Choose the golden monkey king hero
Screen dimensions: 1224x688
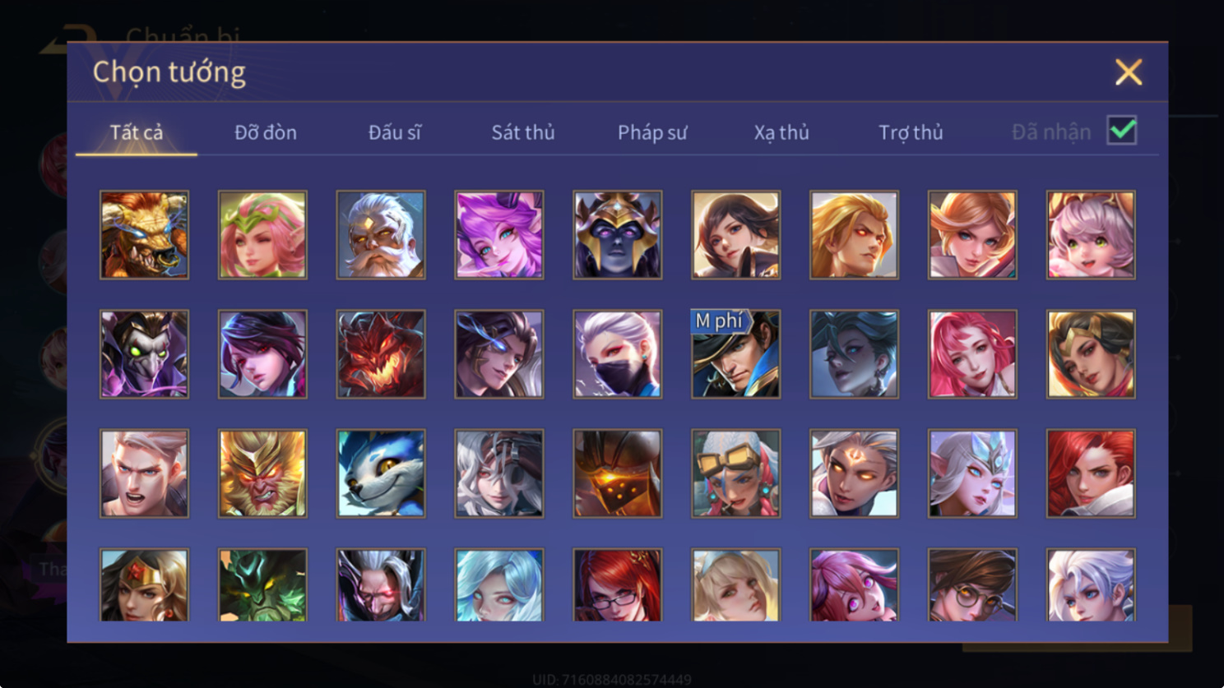pos(262,473)
